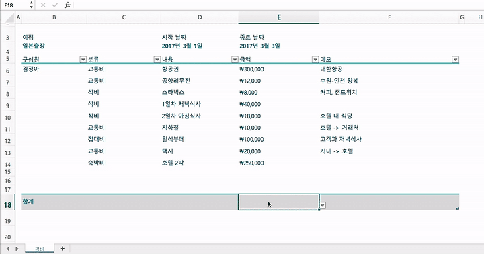The height and width of the screenshot is (254, 484).
Task: Click the ₩40,000 amount cell
Action: point(250,105)
